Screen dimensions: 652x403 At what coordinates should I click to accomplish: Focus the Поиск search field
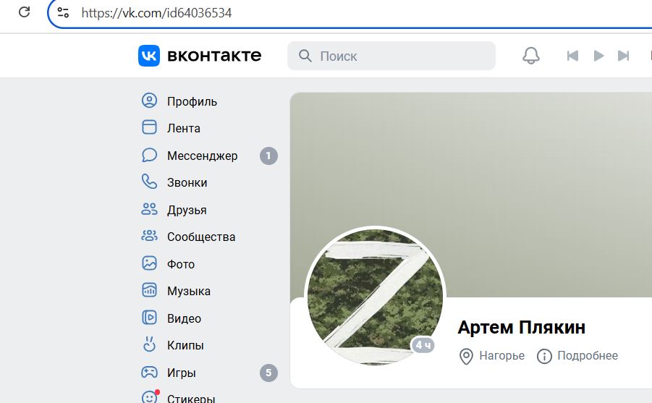391,56
